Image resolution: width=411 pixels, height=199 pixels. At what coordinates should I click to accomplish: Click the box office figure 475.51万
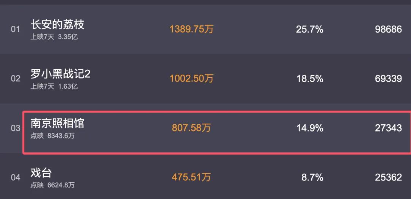point(191,177)
